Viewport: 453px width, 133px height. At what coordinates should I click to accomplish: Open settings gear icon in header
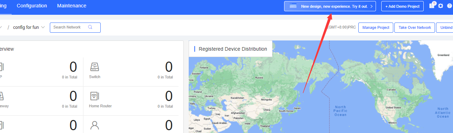[441, 6]
